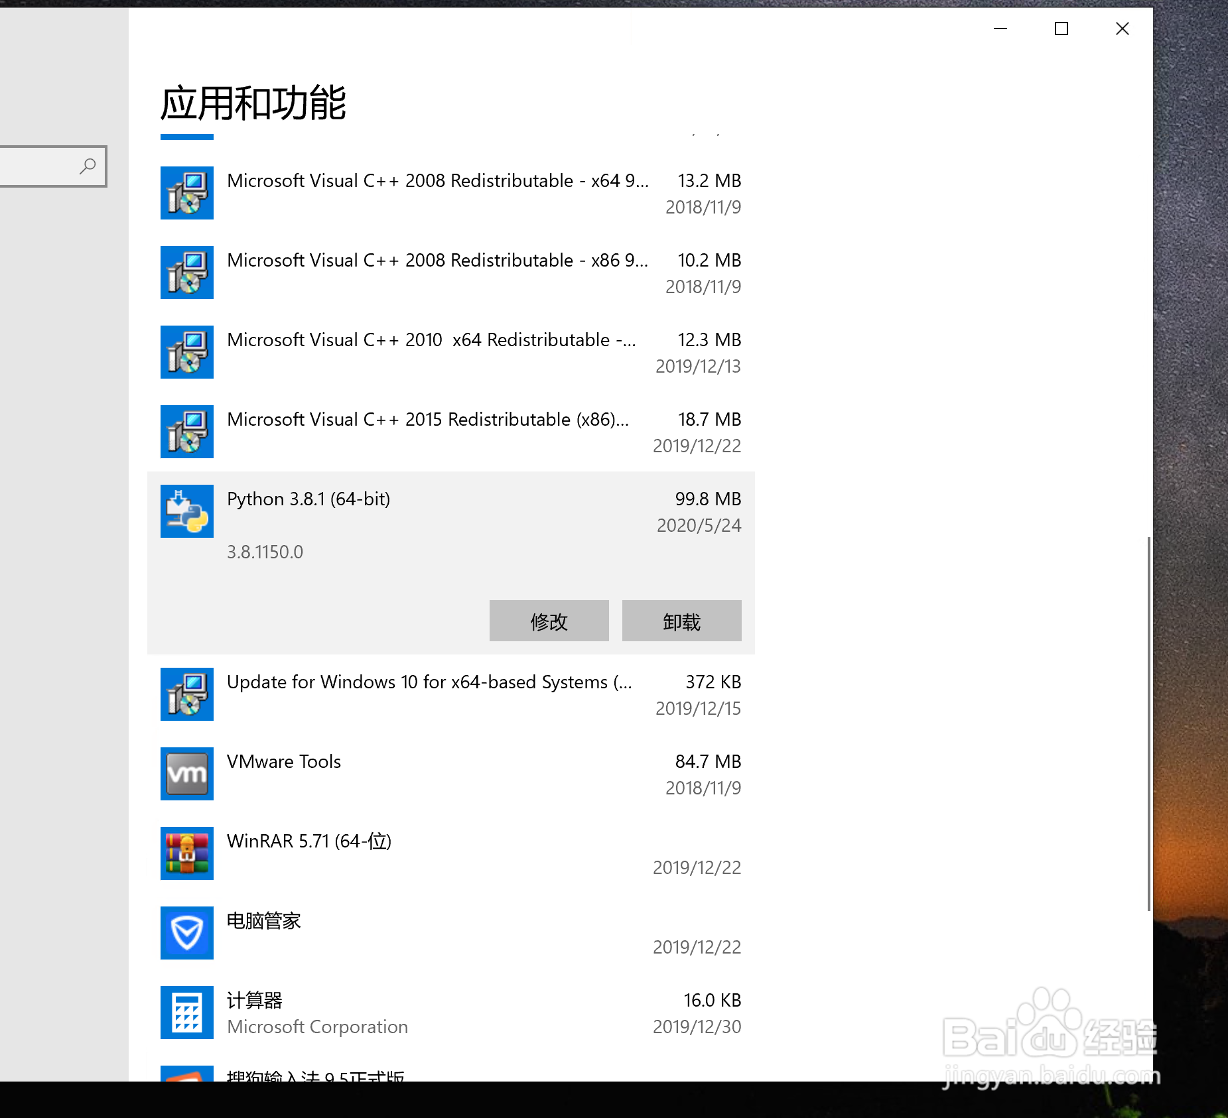Screen dimensions: 1228x1118
Task: Select the WinRAR 5.71 (64-位) entry
Action: coord(451,853)
